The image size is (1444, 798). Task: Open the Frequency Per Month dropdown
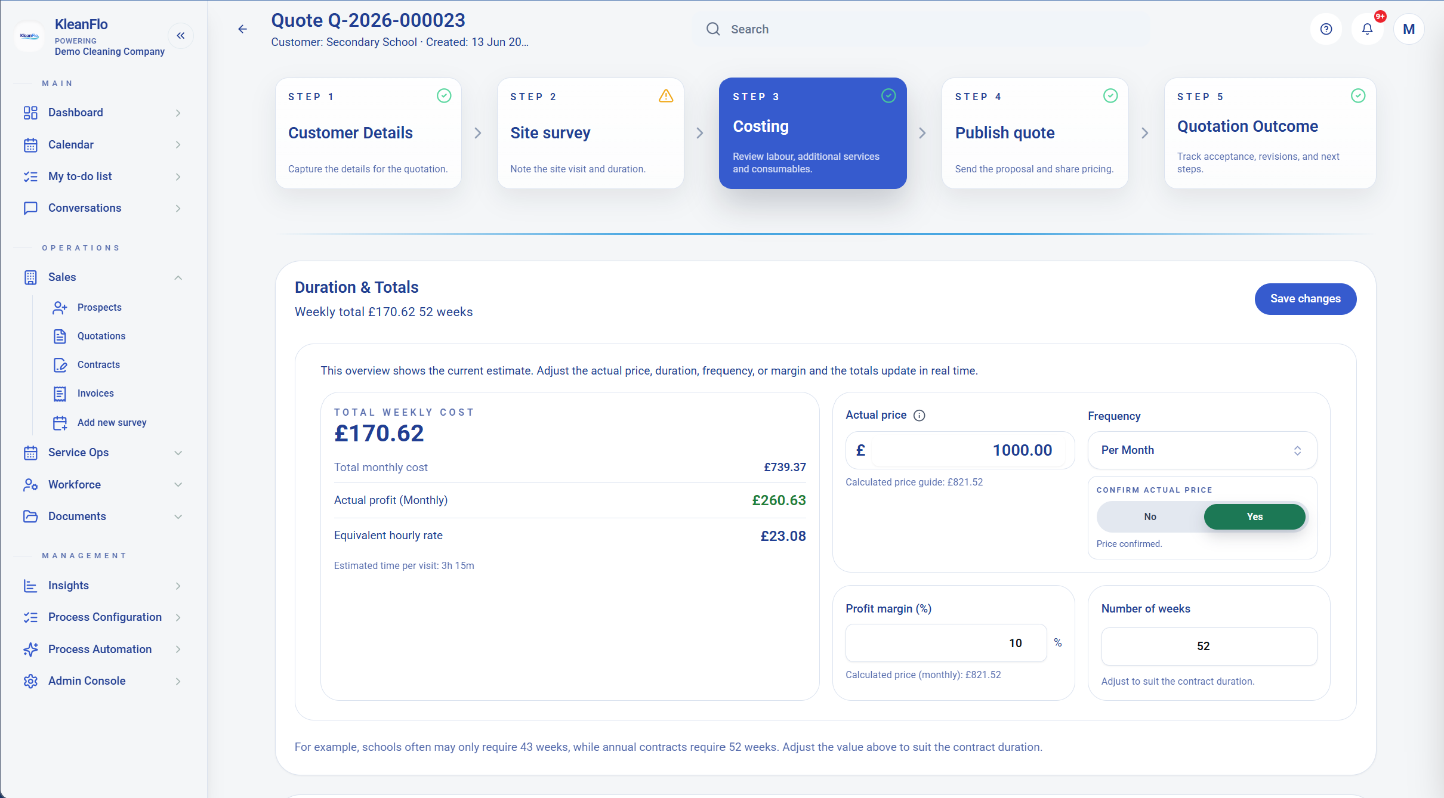click(x=1202, y=450)
